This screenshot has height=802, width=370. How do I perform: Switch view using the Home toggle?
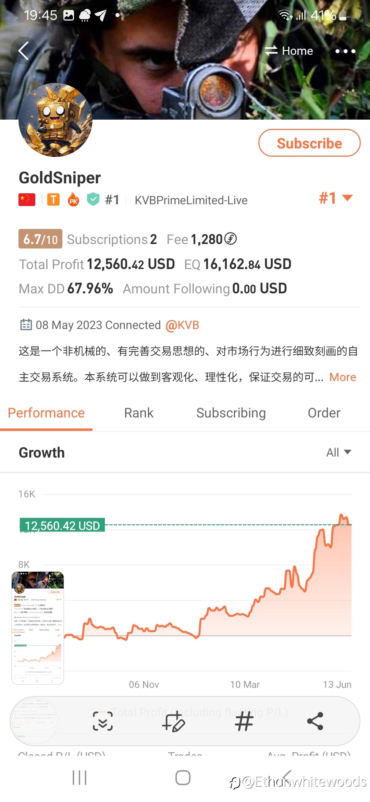coord(288,51)
